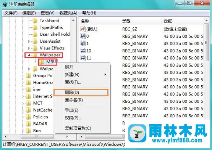Click the binary icon of value 11
This screenshot has height=150, width=212.
tap(83, 58)
